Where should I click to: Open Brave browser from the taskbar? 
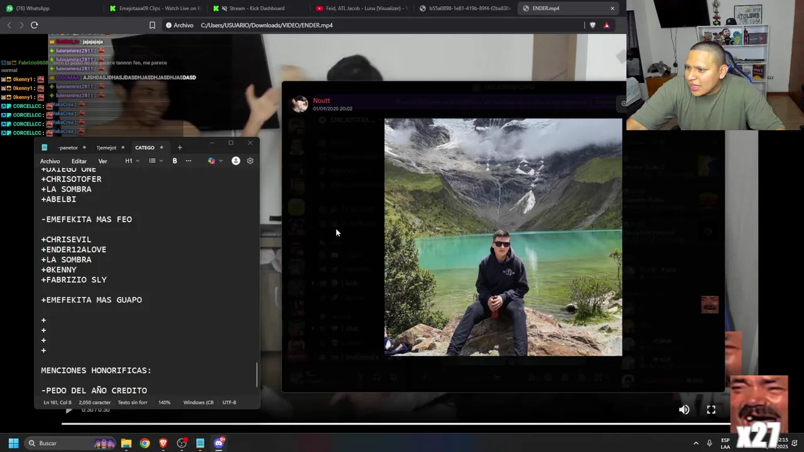tap(163, 443)
